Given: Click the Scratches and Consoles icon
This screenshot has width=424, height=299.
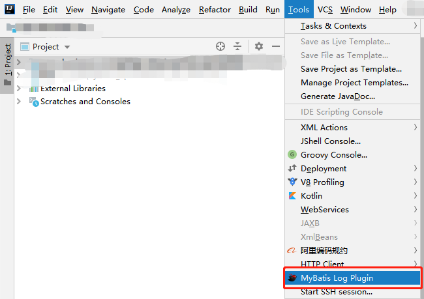Looking at the screenshot, I should 34,102.
